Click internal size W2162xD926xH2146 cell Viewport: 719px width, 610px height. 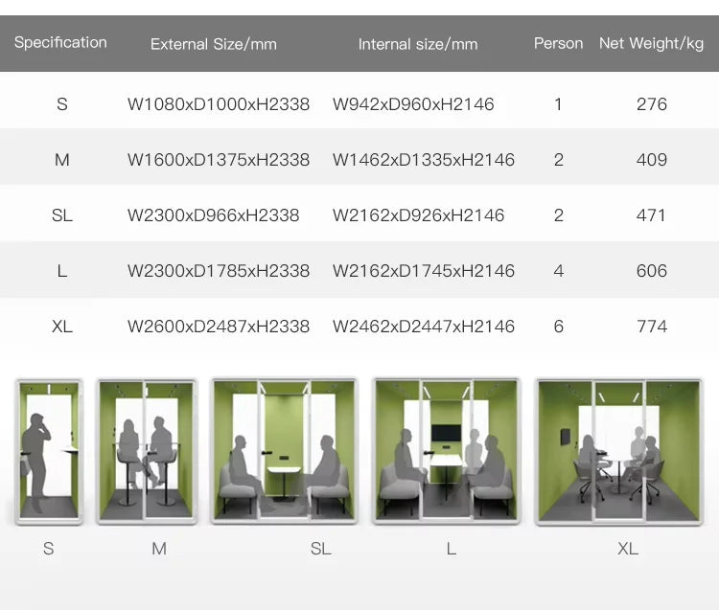click(x=418, y=215)
